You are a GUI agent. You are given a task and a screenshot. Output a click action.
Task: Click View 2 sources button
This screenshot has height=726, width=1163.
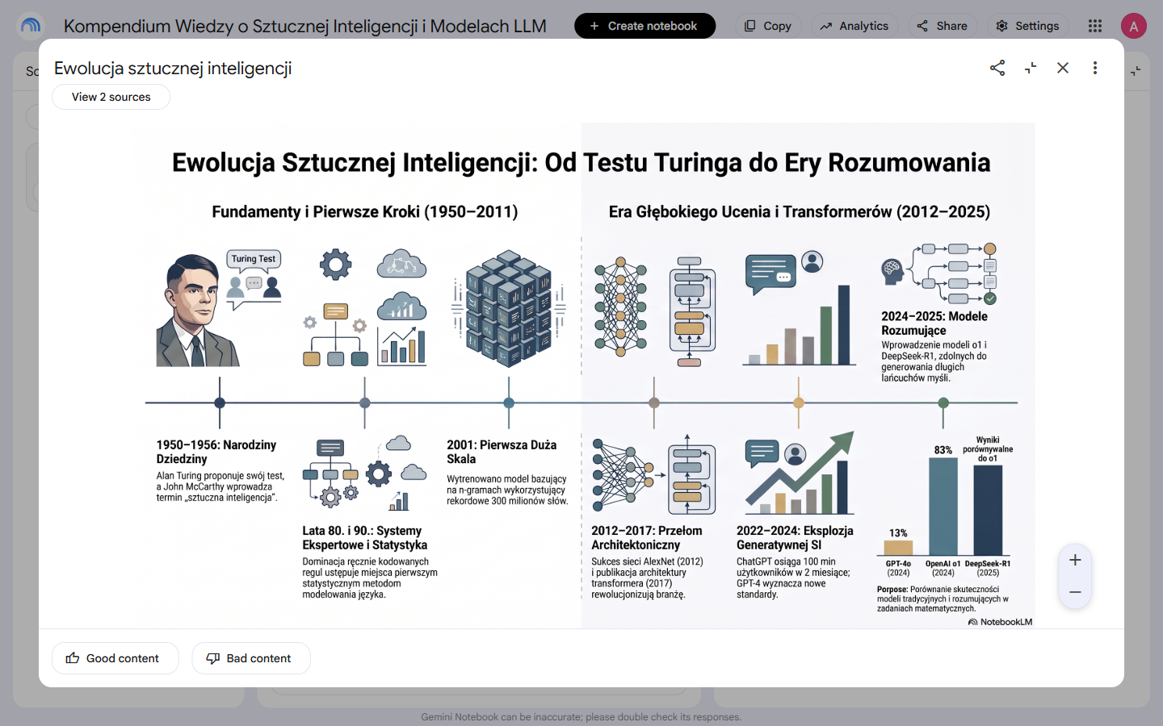[x=111, y=97]
